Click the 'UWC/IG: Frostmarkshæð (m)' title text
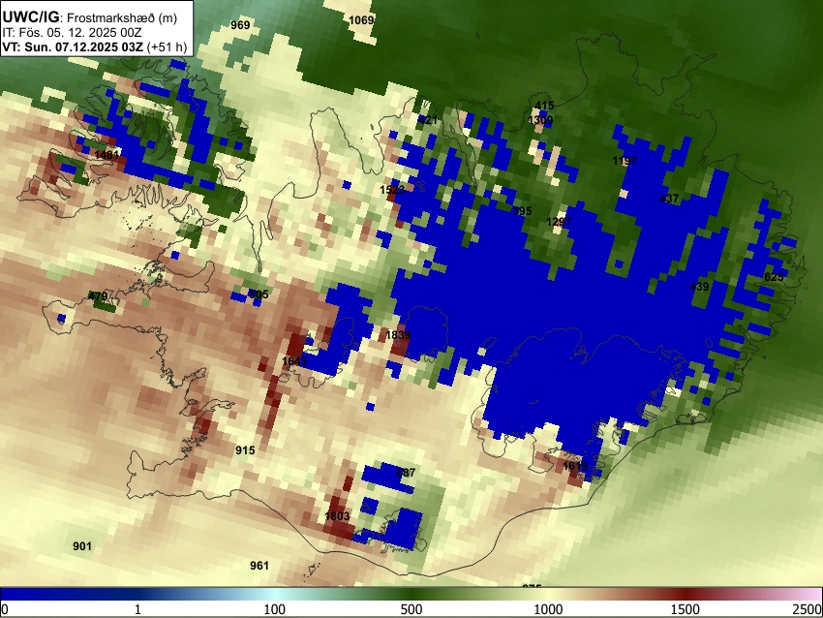The height and width of the screenshot is (618, 823). [x=90, y=17]
